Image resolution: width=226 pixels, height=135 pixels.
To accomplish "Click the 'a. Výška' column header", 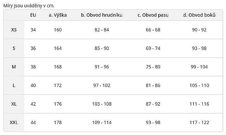I will [x=58, y=15].
